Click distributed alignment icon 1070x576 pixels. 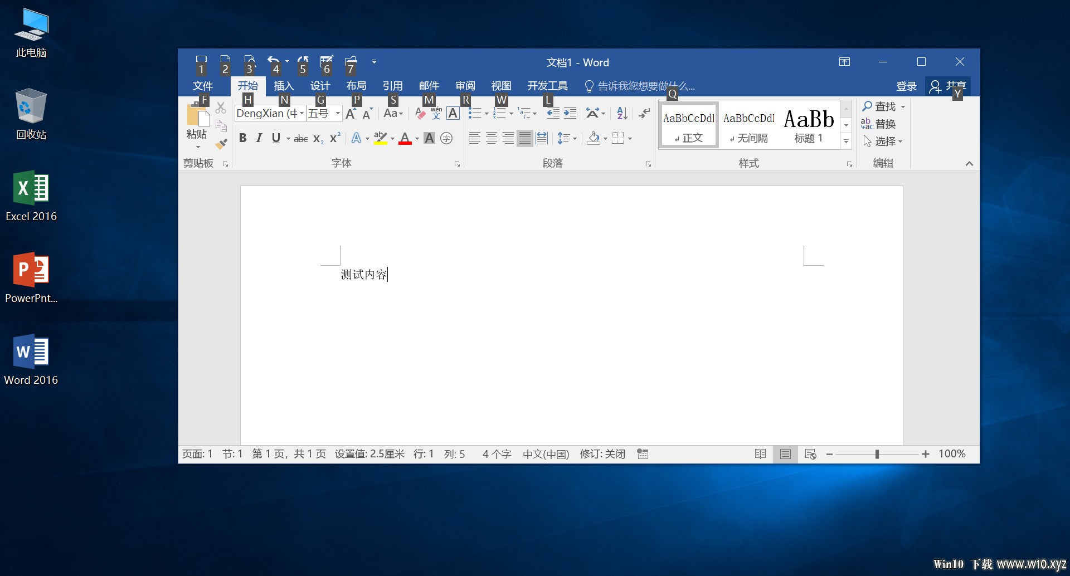pyautogui.click(x=542, y=138)
